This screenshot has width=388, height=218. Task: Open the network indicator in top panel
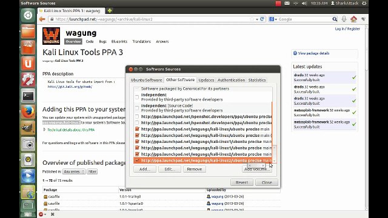[x=295, y=3]
